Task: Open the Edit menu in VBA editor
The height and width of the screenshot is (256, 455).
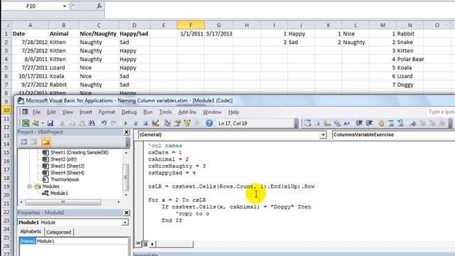Action: point(51,112)
